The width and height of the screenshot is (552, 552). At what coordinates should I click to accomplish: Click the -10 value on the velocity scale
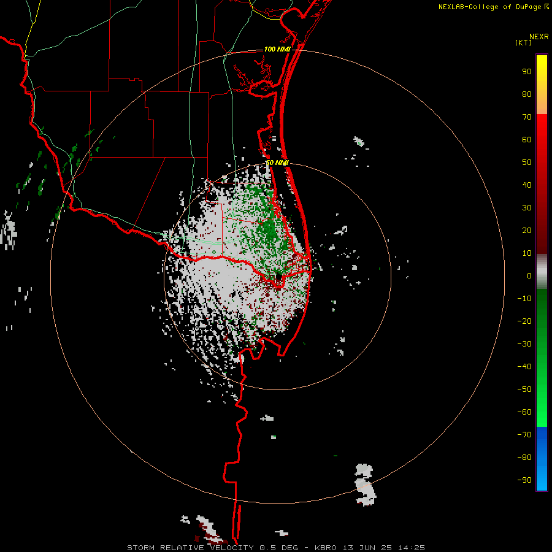(524, 299)
